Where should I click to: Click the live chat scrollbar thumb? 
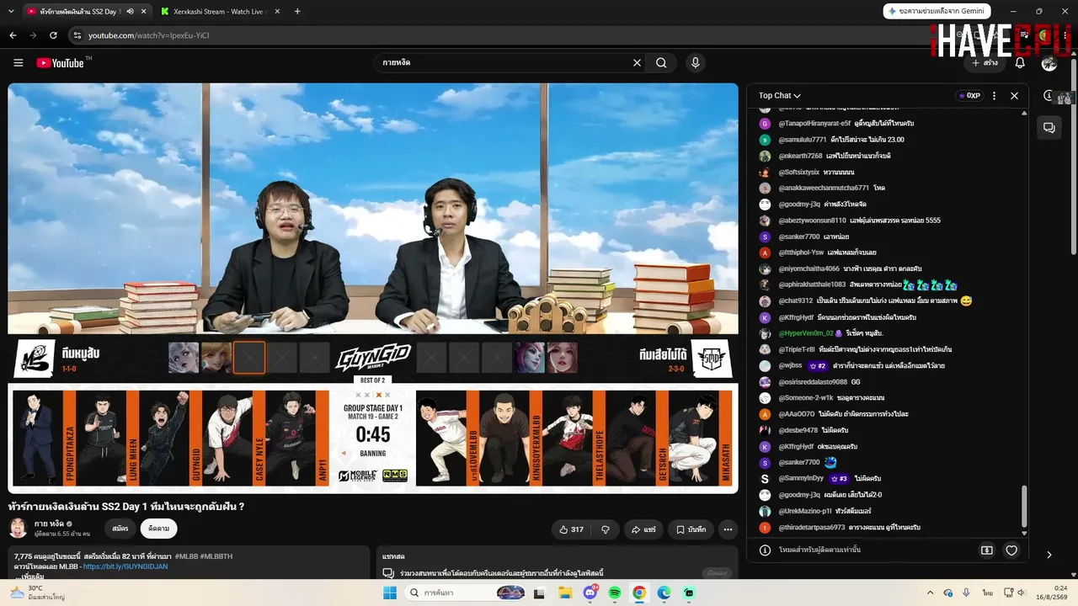(x=1024, y=507)
